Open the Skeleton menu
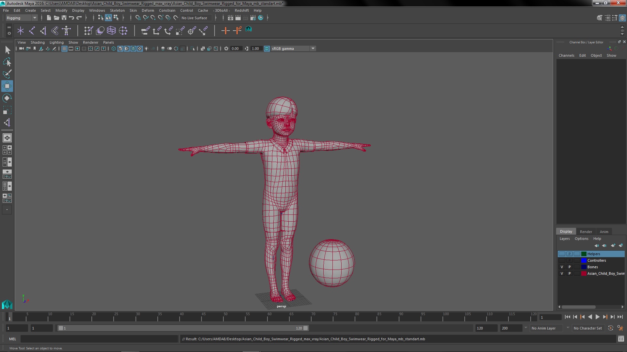 (x=117, y=10)
